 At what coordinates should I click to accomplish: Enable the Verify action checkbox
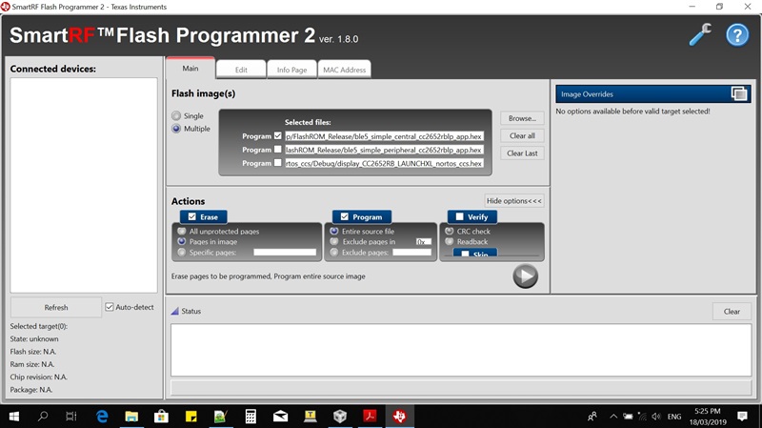tap(459, 217)
